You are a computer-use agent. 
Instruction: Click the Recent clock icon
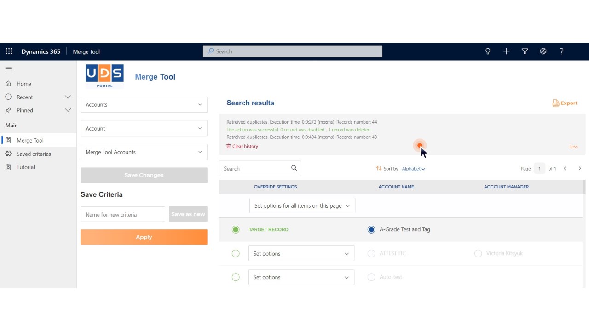pos(8,97)
